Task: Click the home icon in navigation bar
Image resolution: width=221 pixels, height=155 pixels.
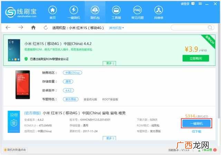Action: pyautogui.click(x=33, y=28)
